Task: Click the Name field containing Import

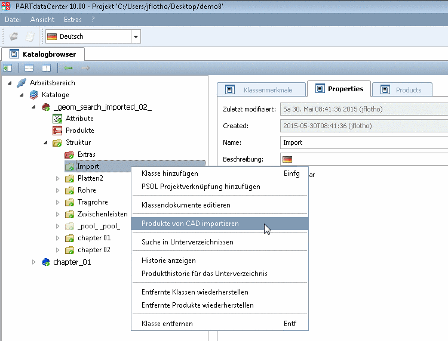Action: pos(364,142)
